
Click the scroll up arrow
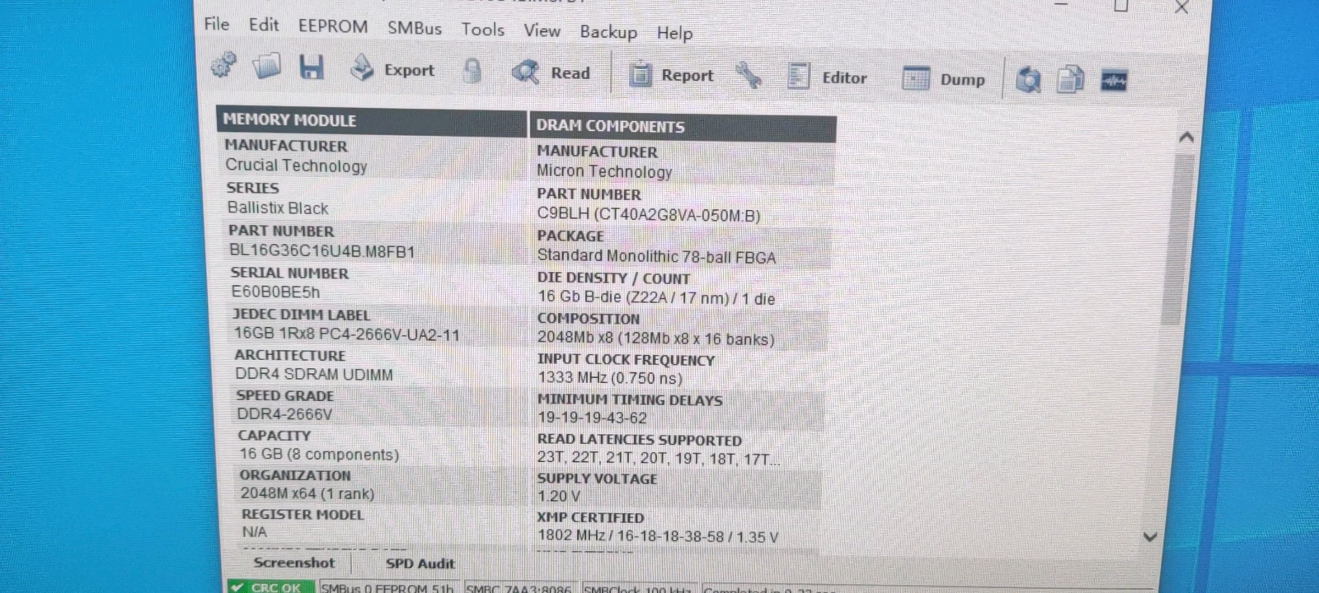coord(1187,137)
